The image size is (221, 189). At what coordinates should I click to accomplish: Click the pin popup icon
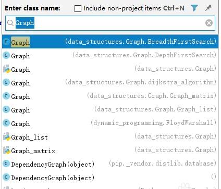pos(208,8)
